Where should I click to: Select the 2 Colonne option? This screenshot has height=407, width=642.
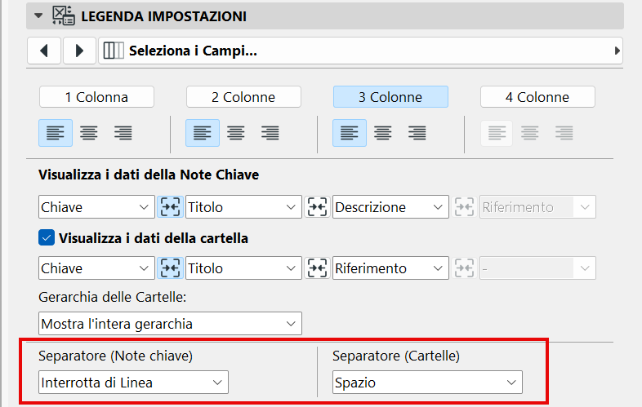pos(243,97)
